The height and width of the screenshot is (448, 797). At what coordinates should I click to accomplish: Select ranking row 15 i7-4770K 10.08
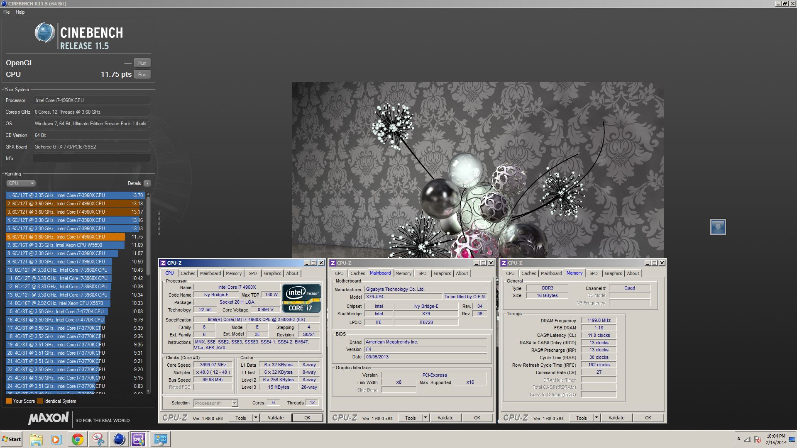pyautogui.click(x=75, y=312)
